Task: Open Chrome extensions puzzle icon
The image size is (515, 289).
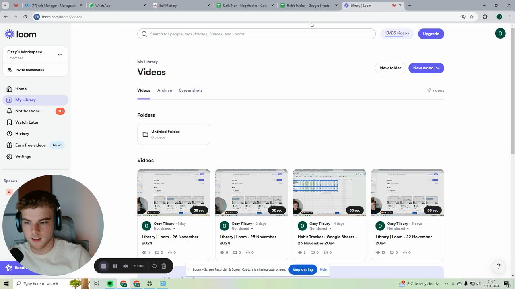Action: click(x=485, y=17)
